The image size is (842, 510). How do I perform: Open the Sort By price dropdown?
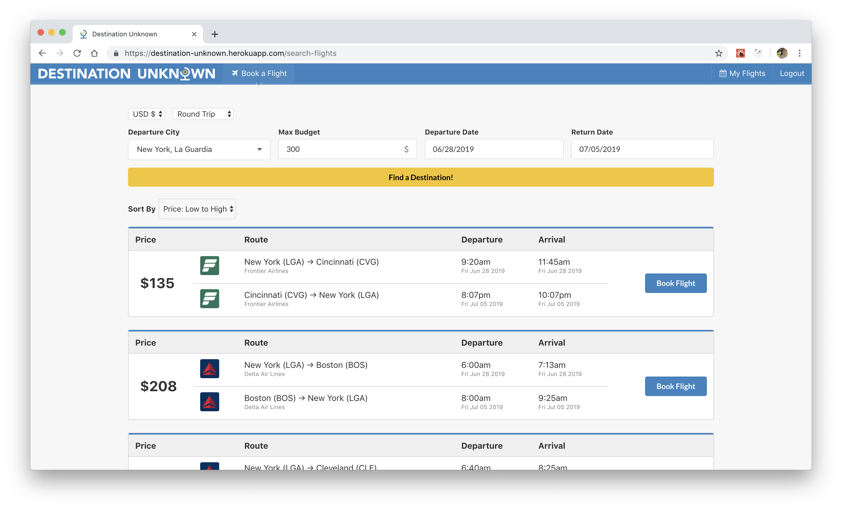(x=197, y=209)
